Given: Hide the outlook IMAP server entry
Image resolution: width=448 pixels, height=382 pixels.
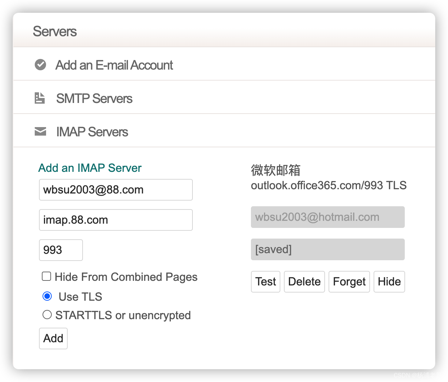Looking at the screenshot, I should [x=389, y=282].
